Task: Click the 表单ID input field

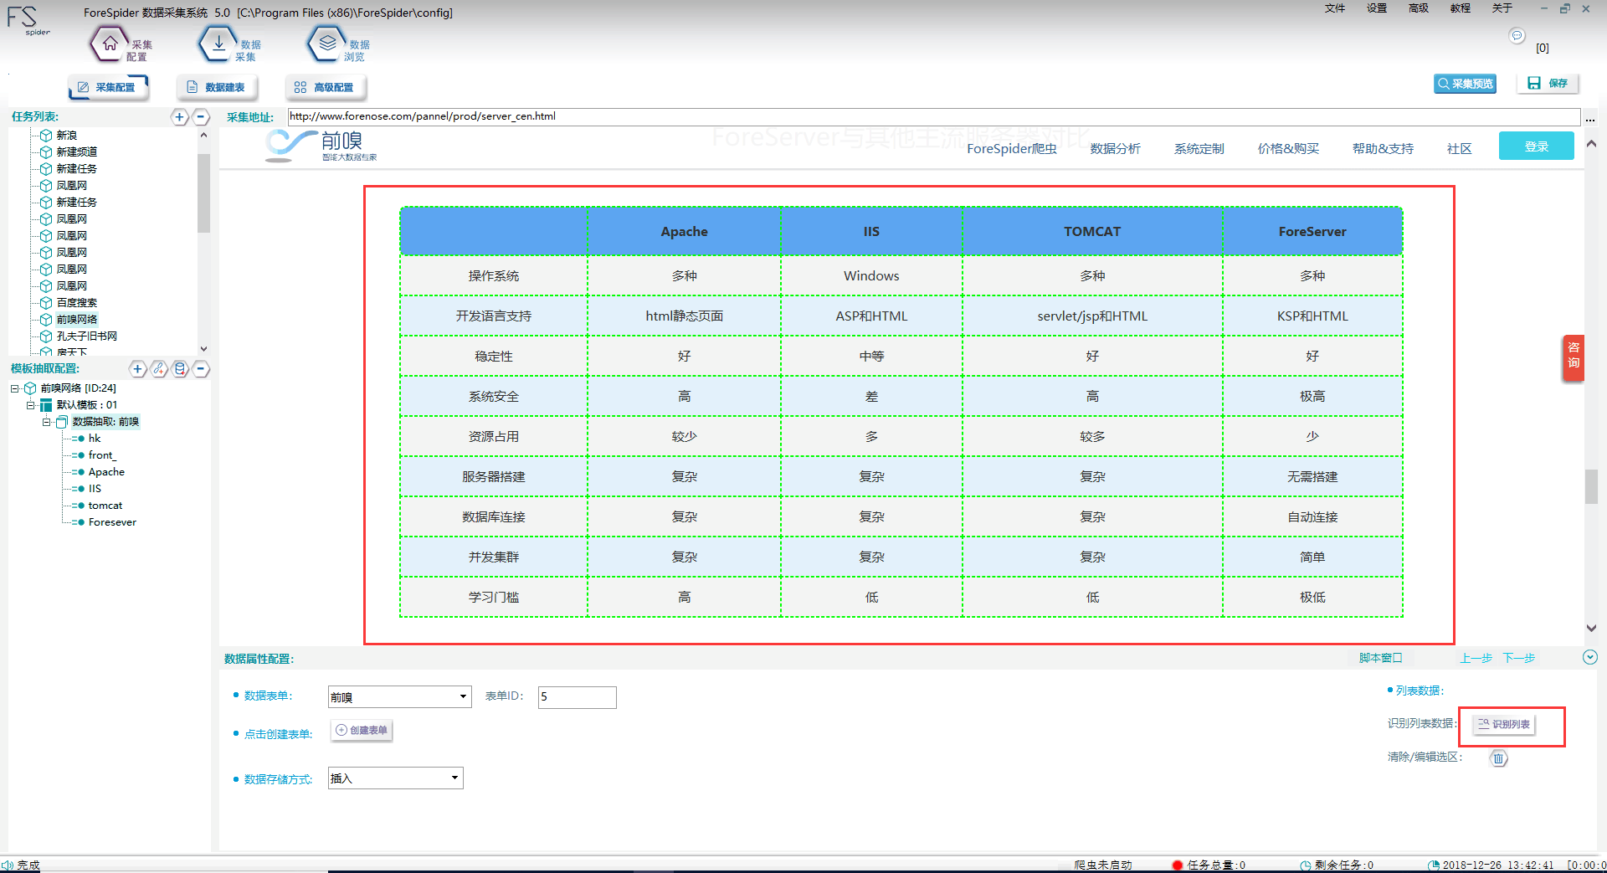Action: (x=578, y=697)
